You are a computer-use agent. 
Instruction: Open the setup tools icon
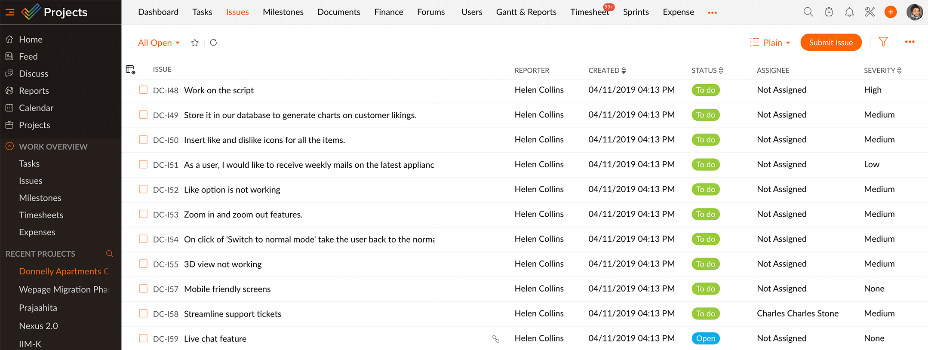pos(870,12)
